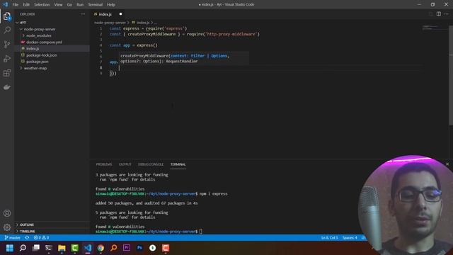Open errors and warnings count
The image size is (453, 255).
point(41,238)
